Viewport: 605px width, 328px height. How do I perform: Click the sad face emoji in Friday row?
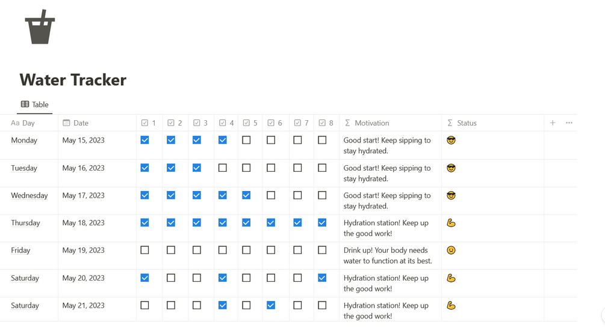tap(451, 250)
